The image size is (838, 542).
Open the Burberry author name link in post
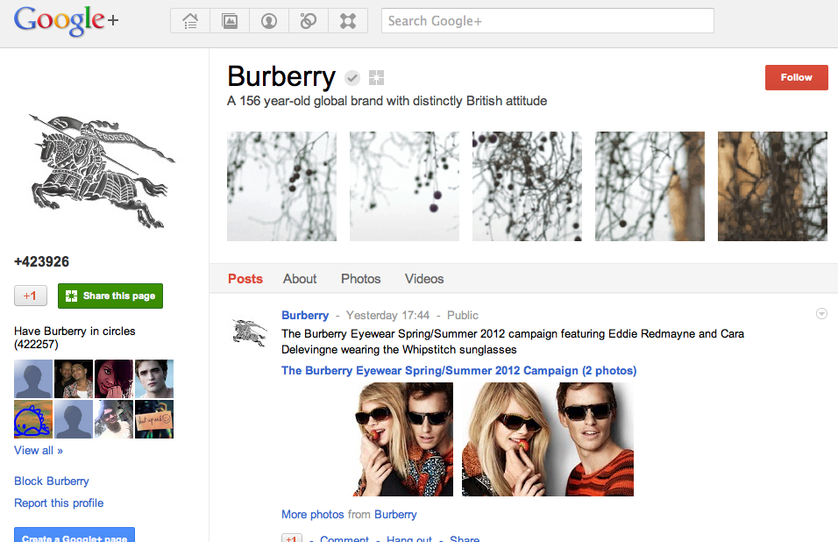[x=305, y=316]
